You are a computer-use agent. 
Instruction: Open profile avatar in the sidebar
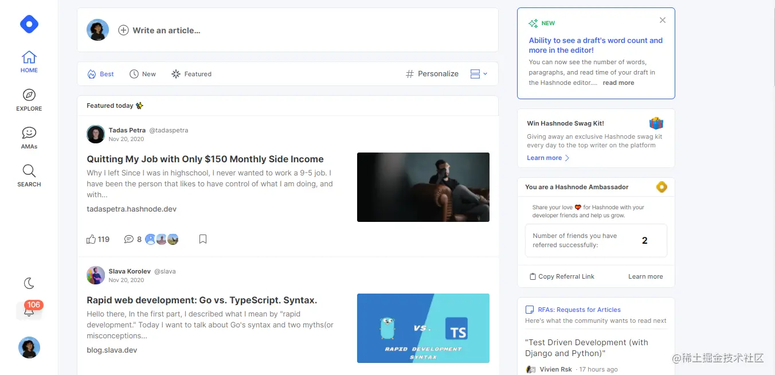(29, 347)
